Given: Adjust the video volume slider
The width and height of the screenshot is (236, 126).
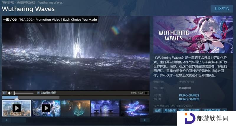Looking at the screenshot, I should [24, 93].
